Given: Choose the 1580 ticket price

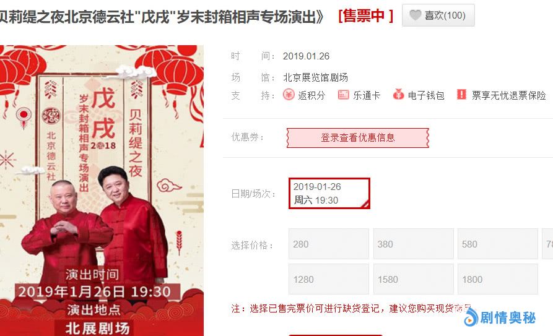Looking at the screenshot, I should [x=413, y=279].
